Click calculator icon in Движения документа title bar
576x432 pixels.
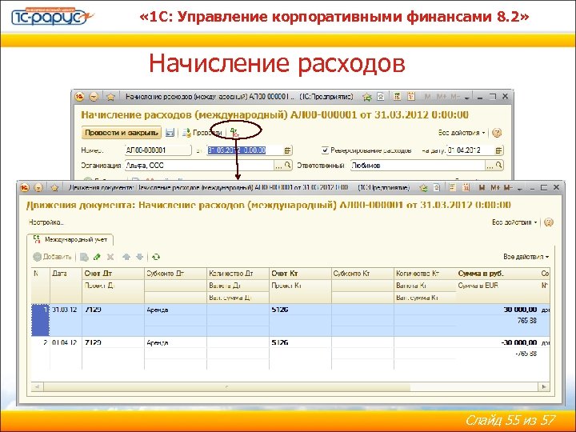453,188
